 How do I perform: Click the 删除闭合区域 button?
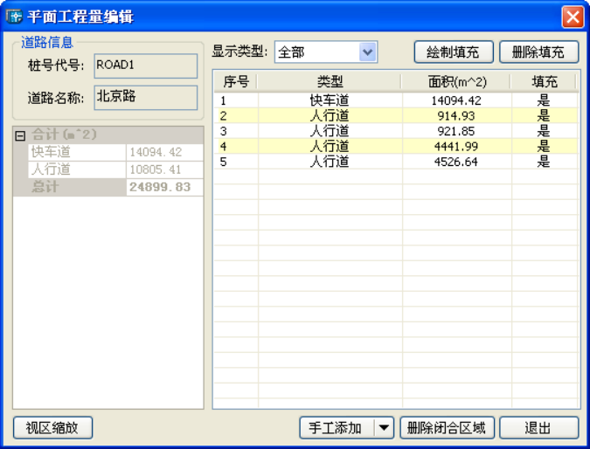click(x=447, y=428)
